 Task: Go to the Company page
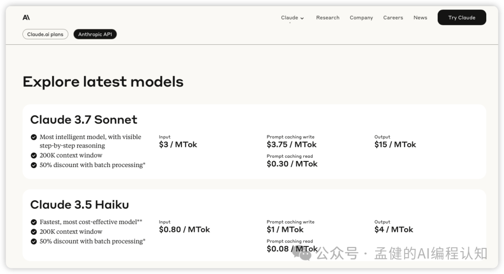[361, 18]
